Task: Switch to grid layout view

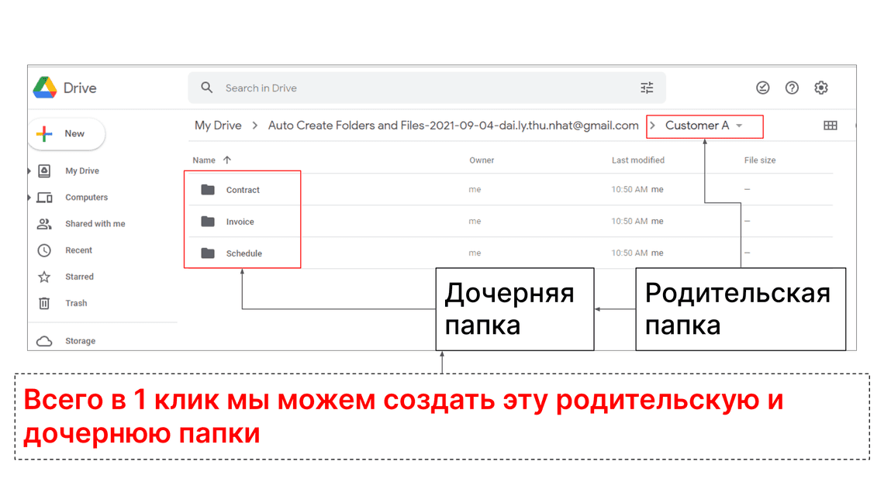Action: coord(830,126)
